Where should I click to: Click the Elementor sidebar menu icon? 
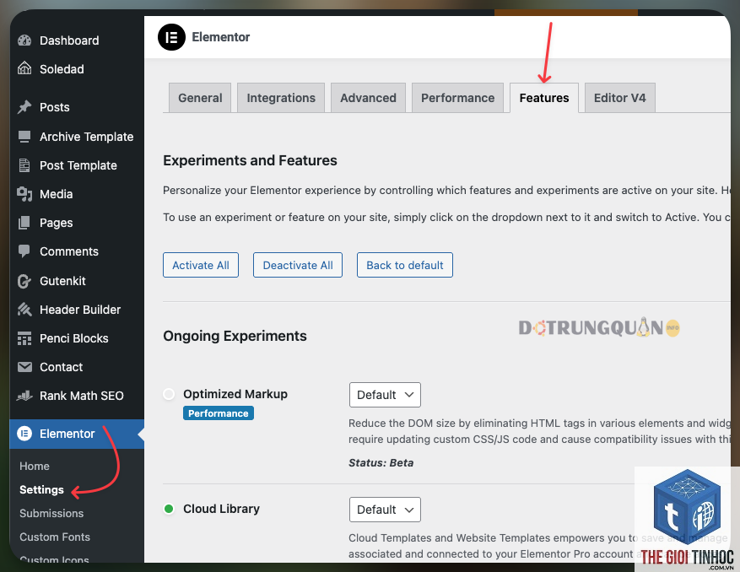(24, 434)
